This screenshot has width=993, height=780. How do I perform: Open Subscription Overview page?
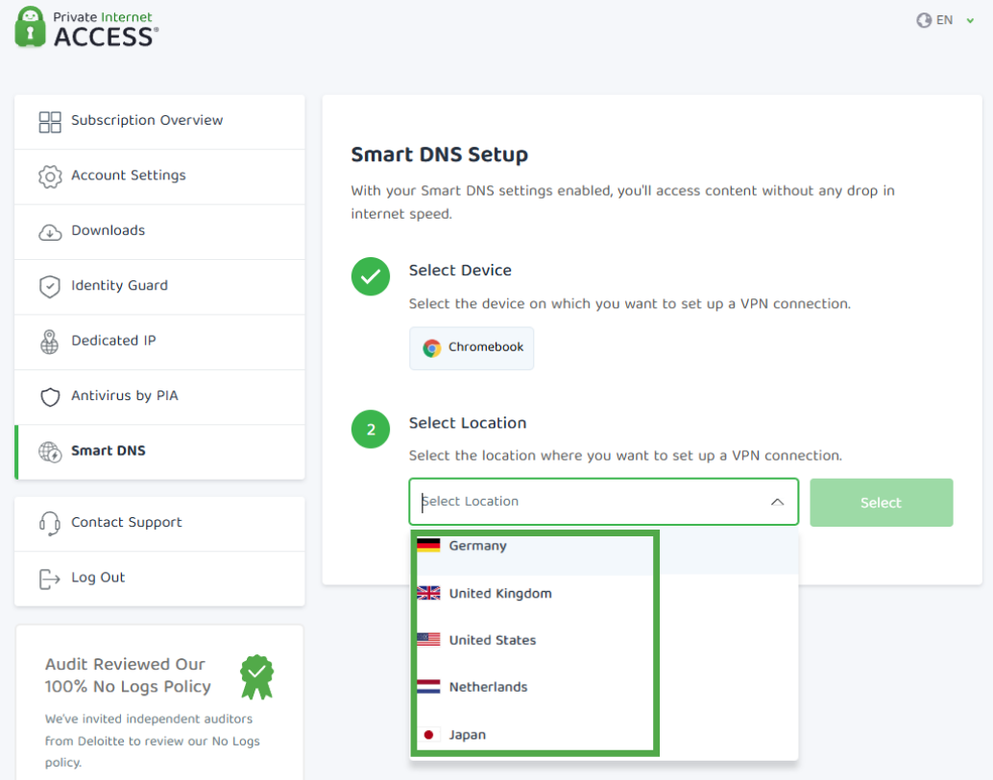tap(159, 122)
